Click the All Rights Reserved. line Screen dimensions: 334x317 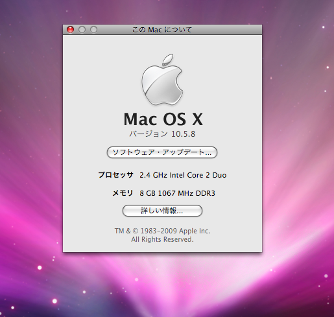[162, 239]
